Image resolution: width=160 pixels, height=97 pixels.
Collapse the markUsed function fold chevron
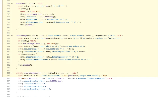tap(12, 4)
